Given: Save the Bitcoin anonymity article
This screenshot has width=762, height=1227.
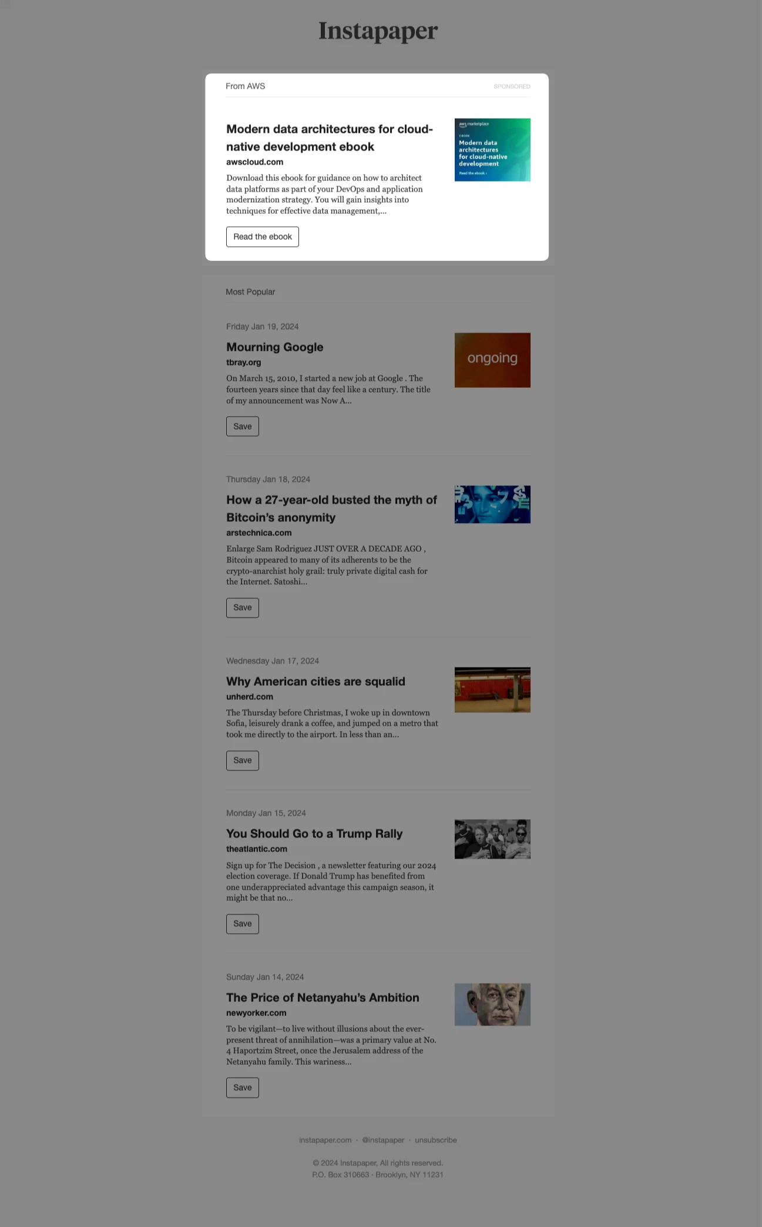Looking at the screenshot, I should tap(242, 608).
